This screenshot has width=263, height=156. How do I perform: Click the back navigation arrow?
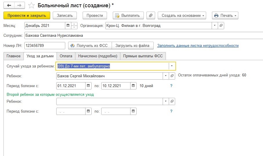point(9,5)
